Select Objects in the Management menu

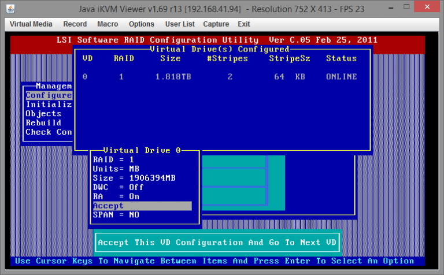[43, 114]
